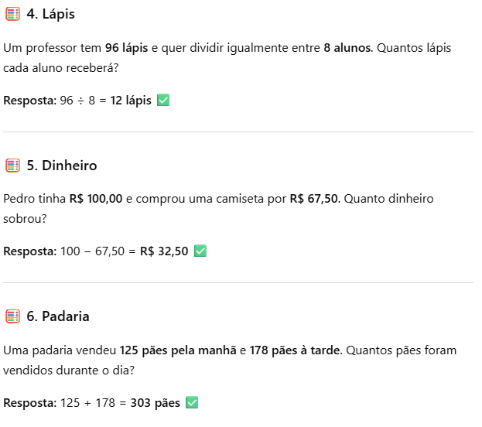Click the bold answer 303 pães
The width and height of the screenshot is (482, 427).
click(156, 403)
